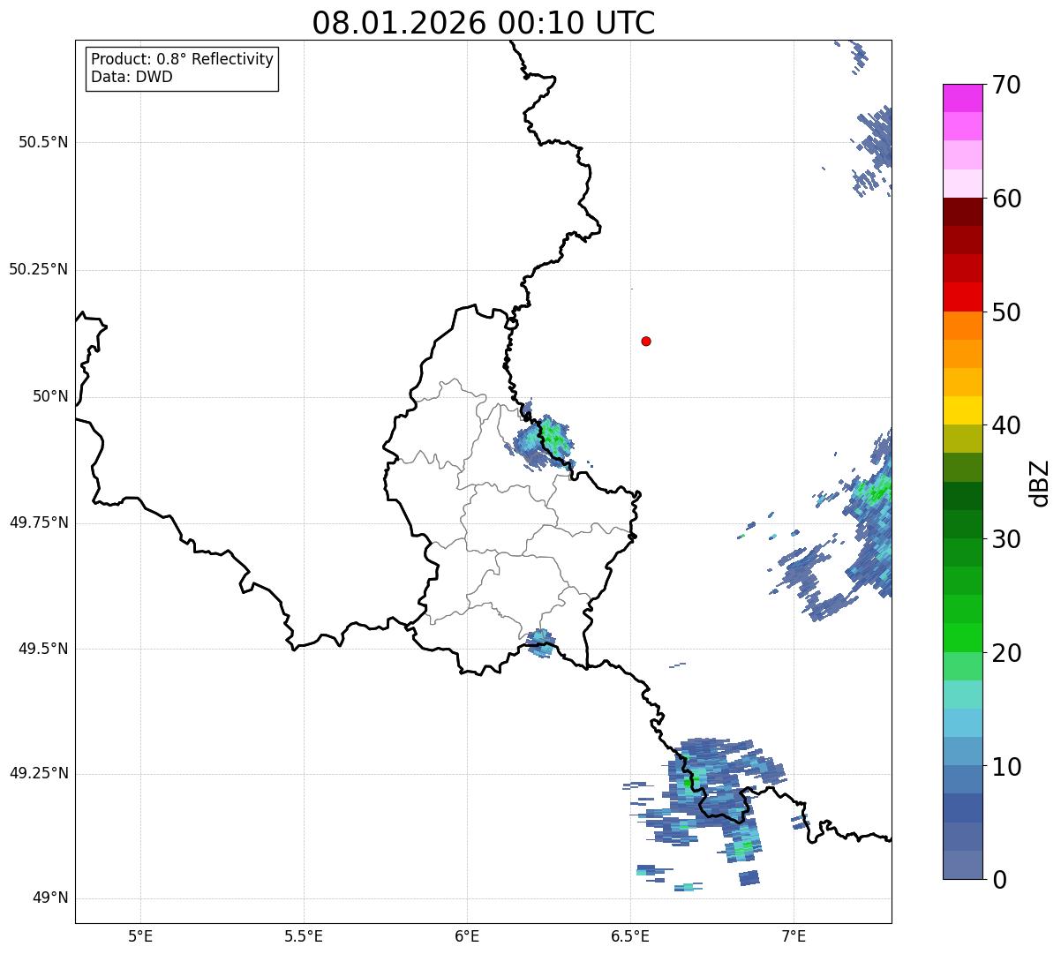Click the 49°N latitude label
The image size is (1061, 954).
pyautogui.click(x=50, y=898)
